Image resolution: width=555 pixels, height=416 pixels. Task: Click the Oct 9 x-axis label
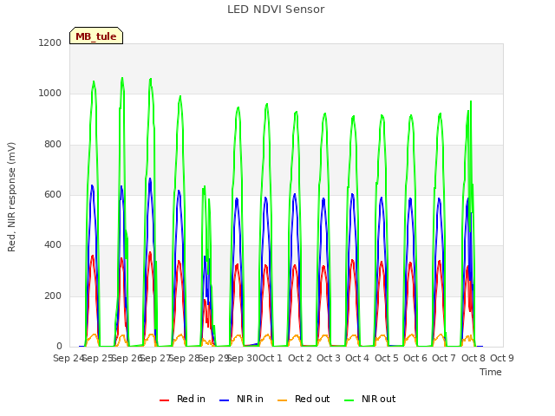[502, 358]
